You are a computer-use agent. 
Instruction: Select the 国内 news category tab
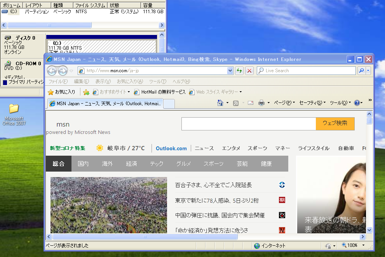[83, 164]
